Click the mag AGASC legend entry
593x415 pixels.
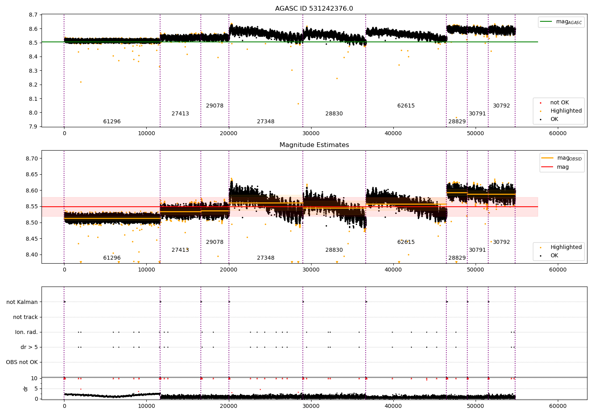561,22
